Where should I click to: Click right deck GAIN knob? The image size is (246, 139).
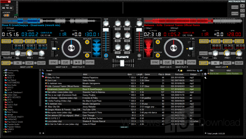[139, 24]
